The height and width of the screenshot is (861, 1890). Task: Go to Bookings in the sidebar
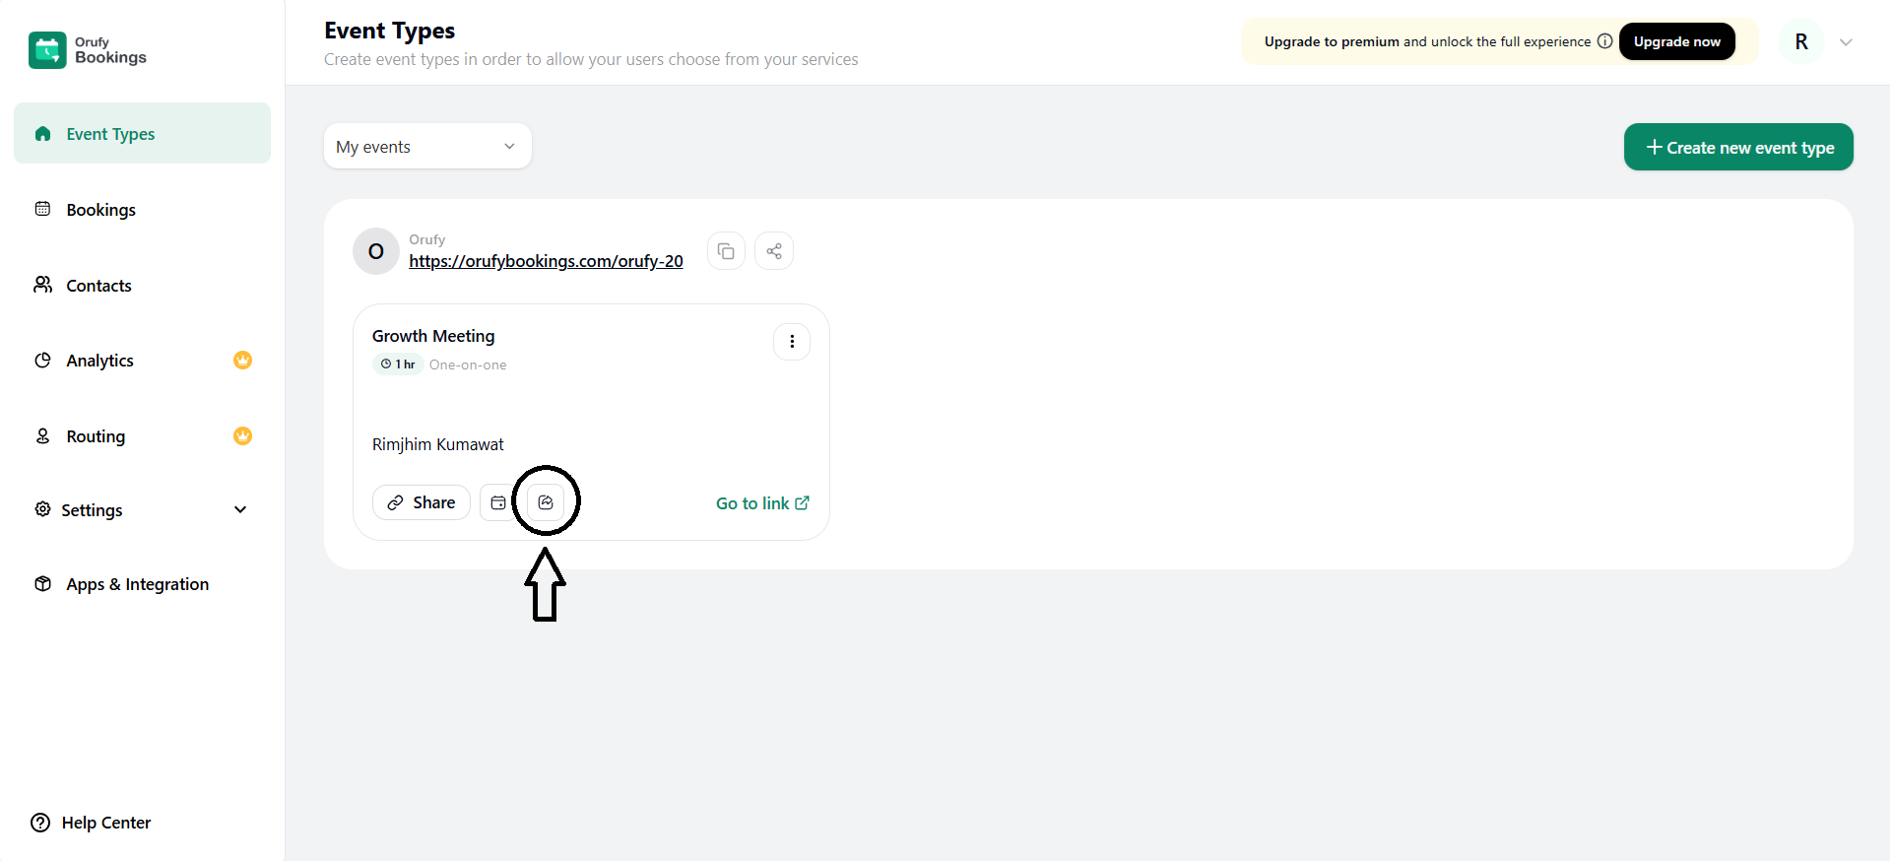(100, 210)
